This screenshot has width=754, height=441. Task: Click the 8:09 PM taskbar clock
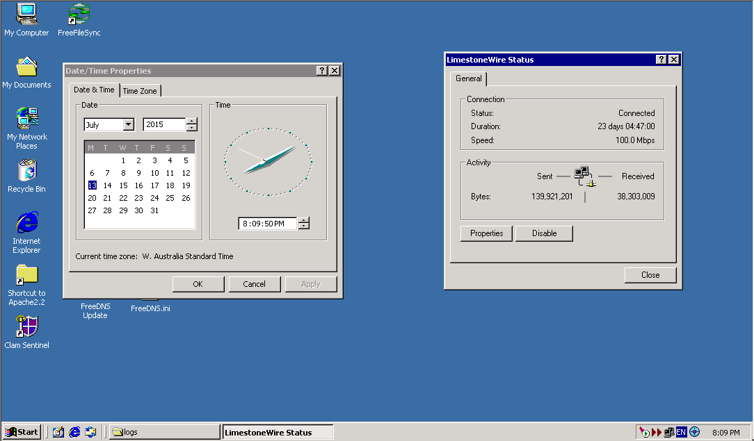tap(726, 433)
